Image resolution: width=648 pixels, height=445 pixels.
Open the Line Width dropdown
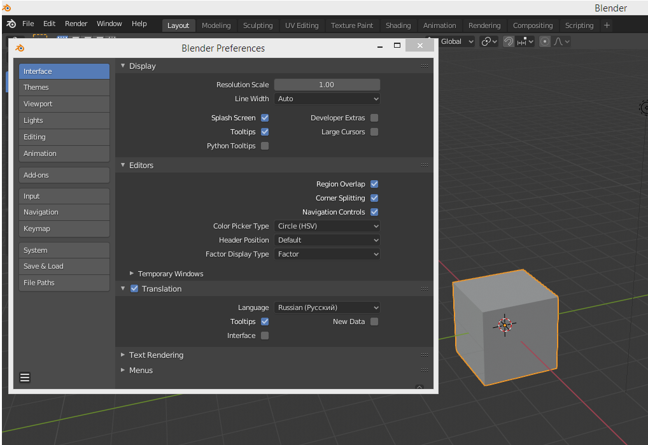(x=327, y=99)
